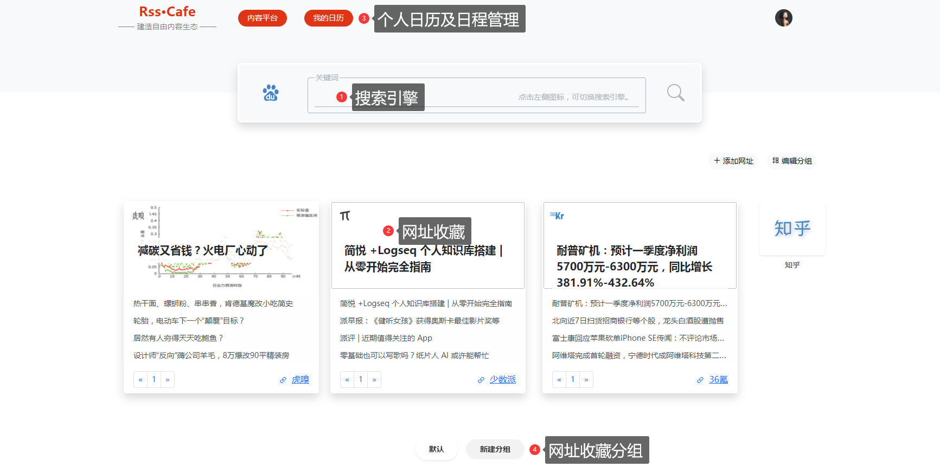
Task: Go to next page in 36氪 card
Action: 586,380
